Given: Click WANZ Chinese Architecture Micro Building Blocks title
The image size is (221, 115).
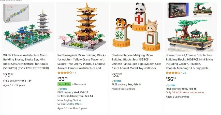Looking at the screenshot, I should click(x=26, y=62).
